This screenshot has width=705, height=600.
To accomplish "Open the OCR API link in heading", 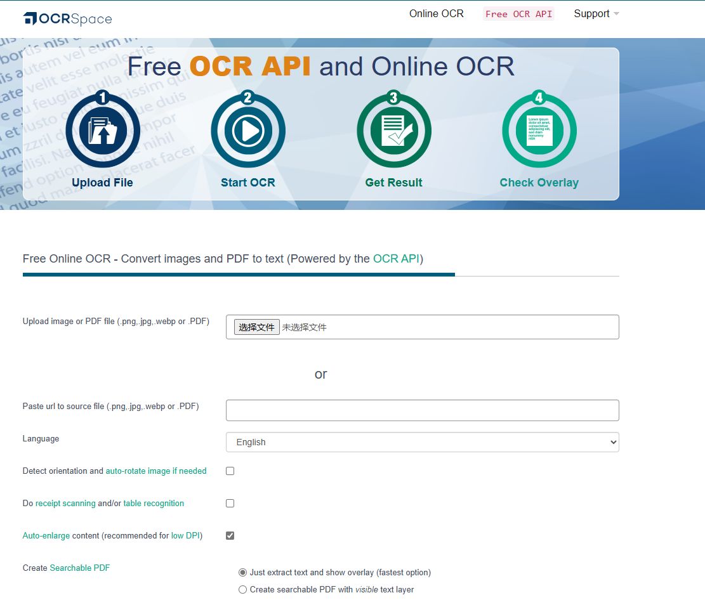I will (x=396, y=259).
